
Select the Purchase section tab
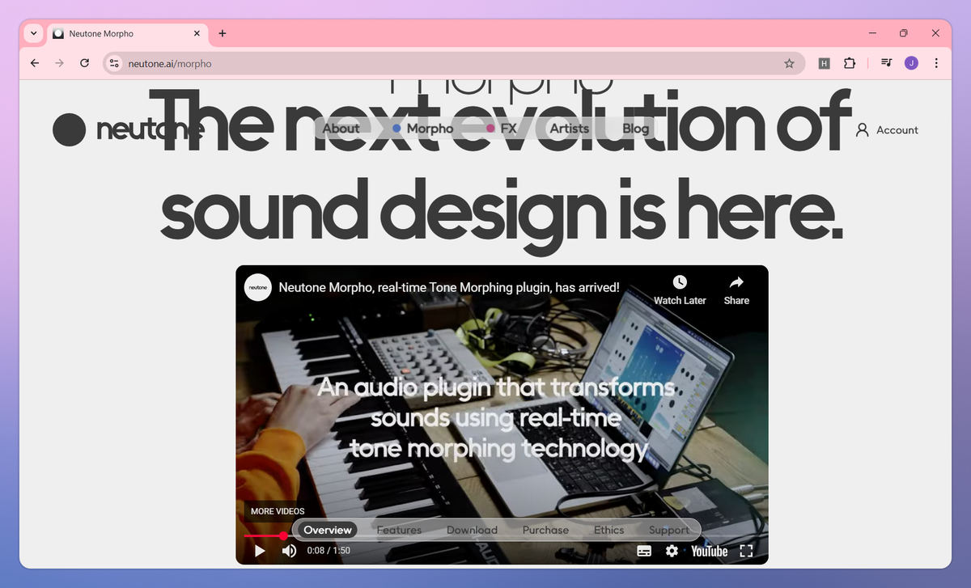coord(545,531)
